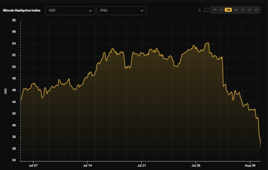Viewport: 268px width, 170px height.
Task: Click the 34 value on y-axis
Action: click(x=14, y=160)
